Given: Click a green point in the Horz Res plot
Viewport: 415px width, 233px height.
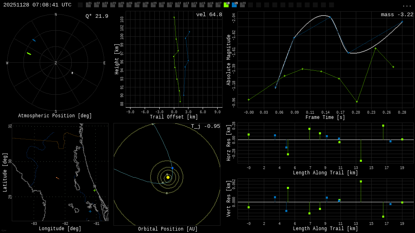Looking at the screenshot, I should [x=249, y=134].
